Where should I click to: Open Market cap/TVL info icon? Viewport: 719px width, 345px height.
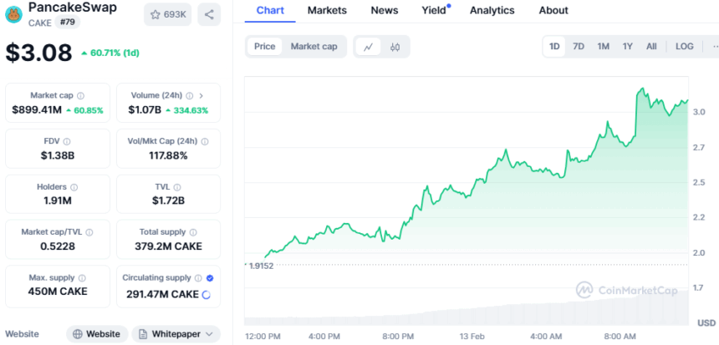[89, 232]
